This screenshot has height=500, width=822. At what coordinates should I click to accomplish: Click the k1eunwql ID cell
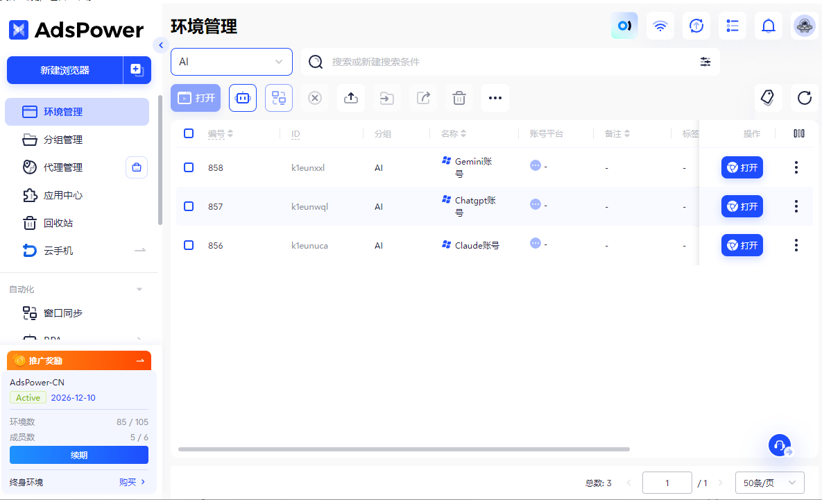click(310, 207)
